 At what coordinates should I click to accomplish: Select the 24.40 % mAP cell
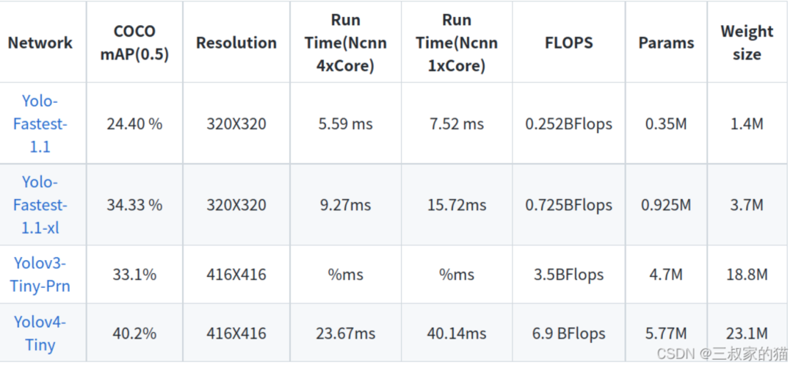pyautogui.click(x=134, y=124)
